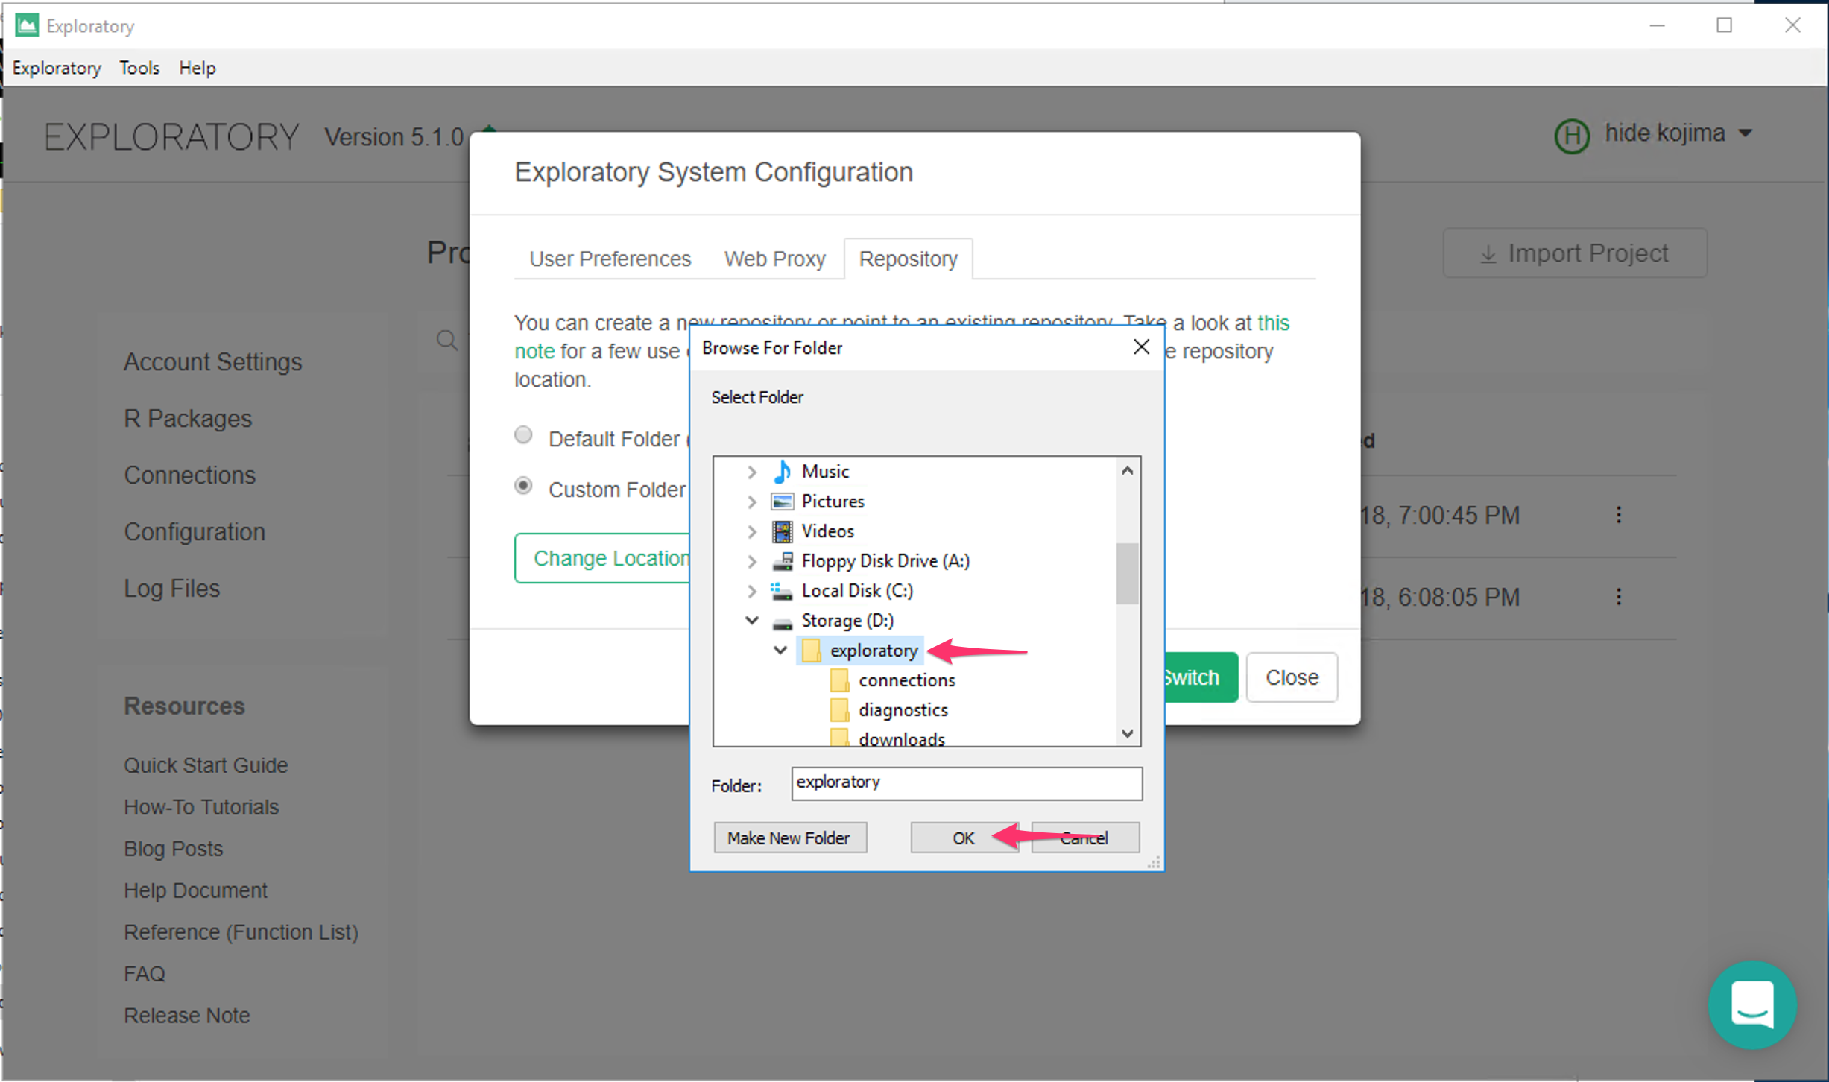This screenshot has height=1082, width=1829.
Task: Click the Folder name input field
Action: point(967,784)
